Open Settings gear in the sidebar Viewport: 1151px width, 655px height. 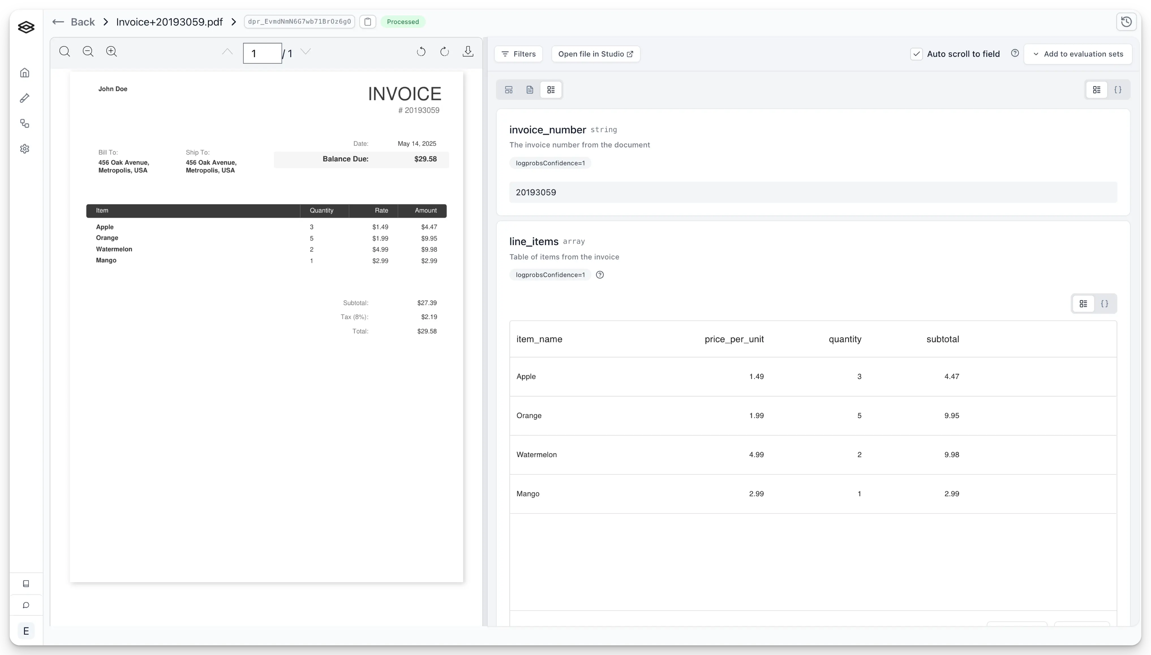pyautogui.click(x=25, y=148)
